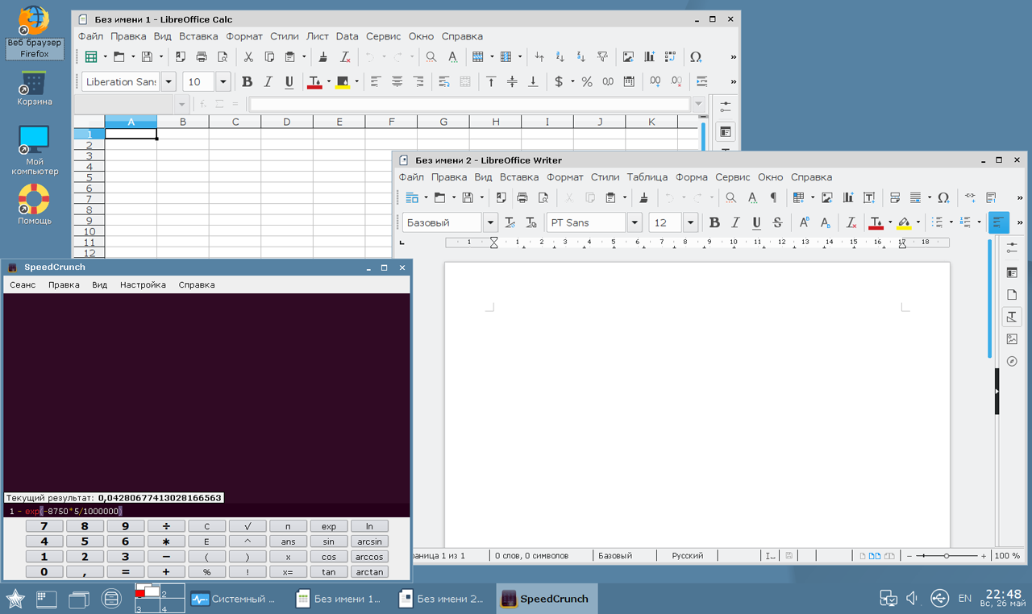Expand the PT Sans font name dropdown

(635, 223)
